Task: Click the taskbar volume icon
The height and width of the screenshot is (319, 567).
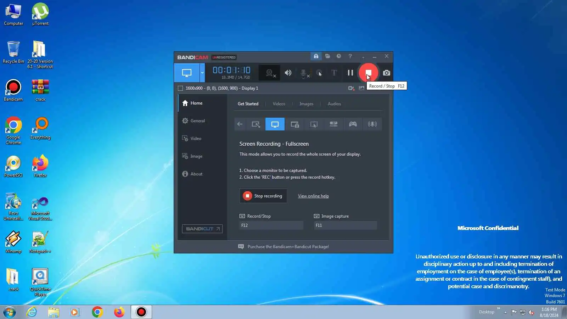Action: coord(531,312)
